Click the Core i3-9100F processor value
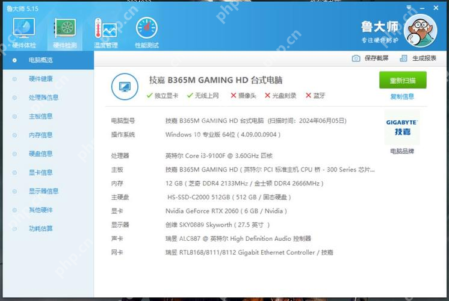449x301 pixels. (x=218, y=156)
